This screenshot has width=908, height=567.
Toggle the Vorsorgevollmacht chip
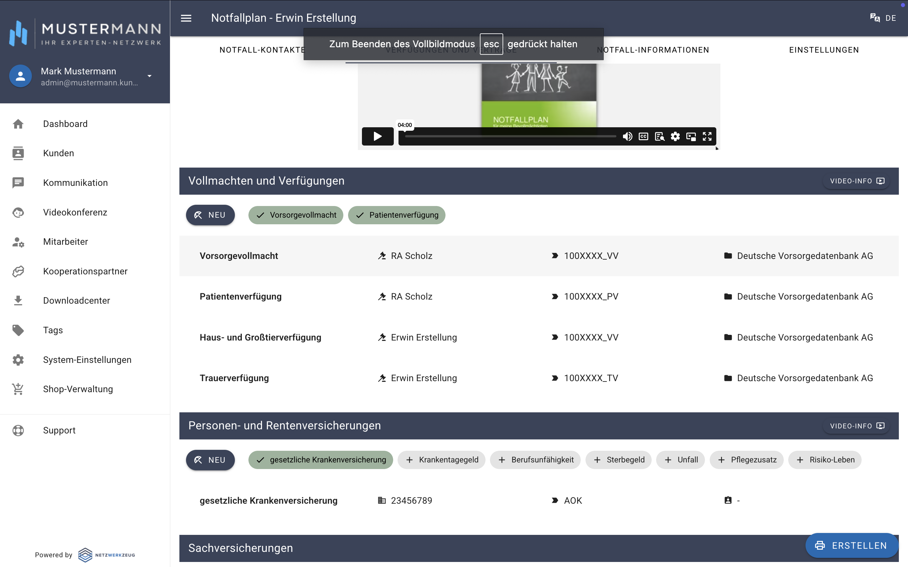click(296, 215)
